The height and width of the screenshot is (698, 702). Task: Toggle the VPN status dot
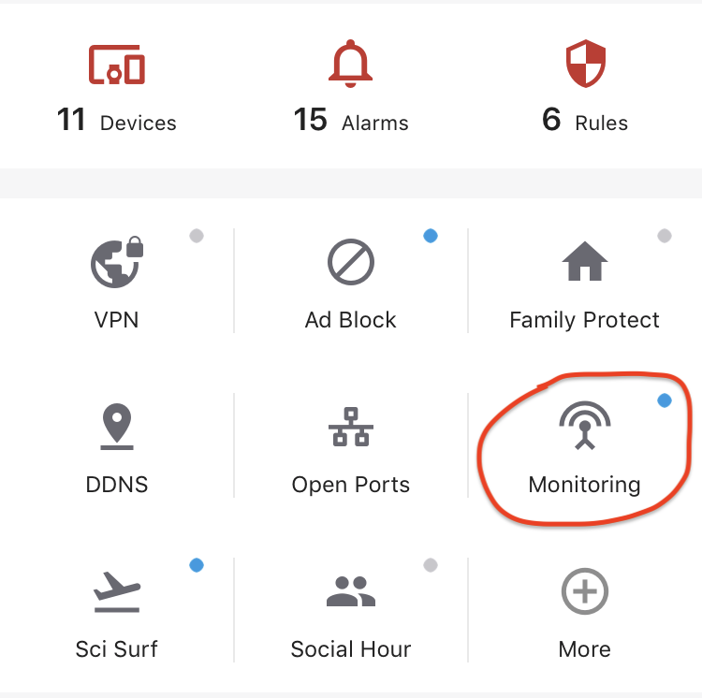pos(197,236)
